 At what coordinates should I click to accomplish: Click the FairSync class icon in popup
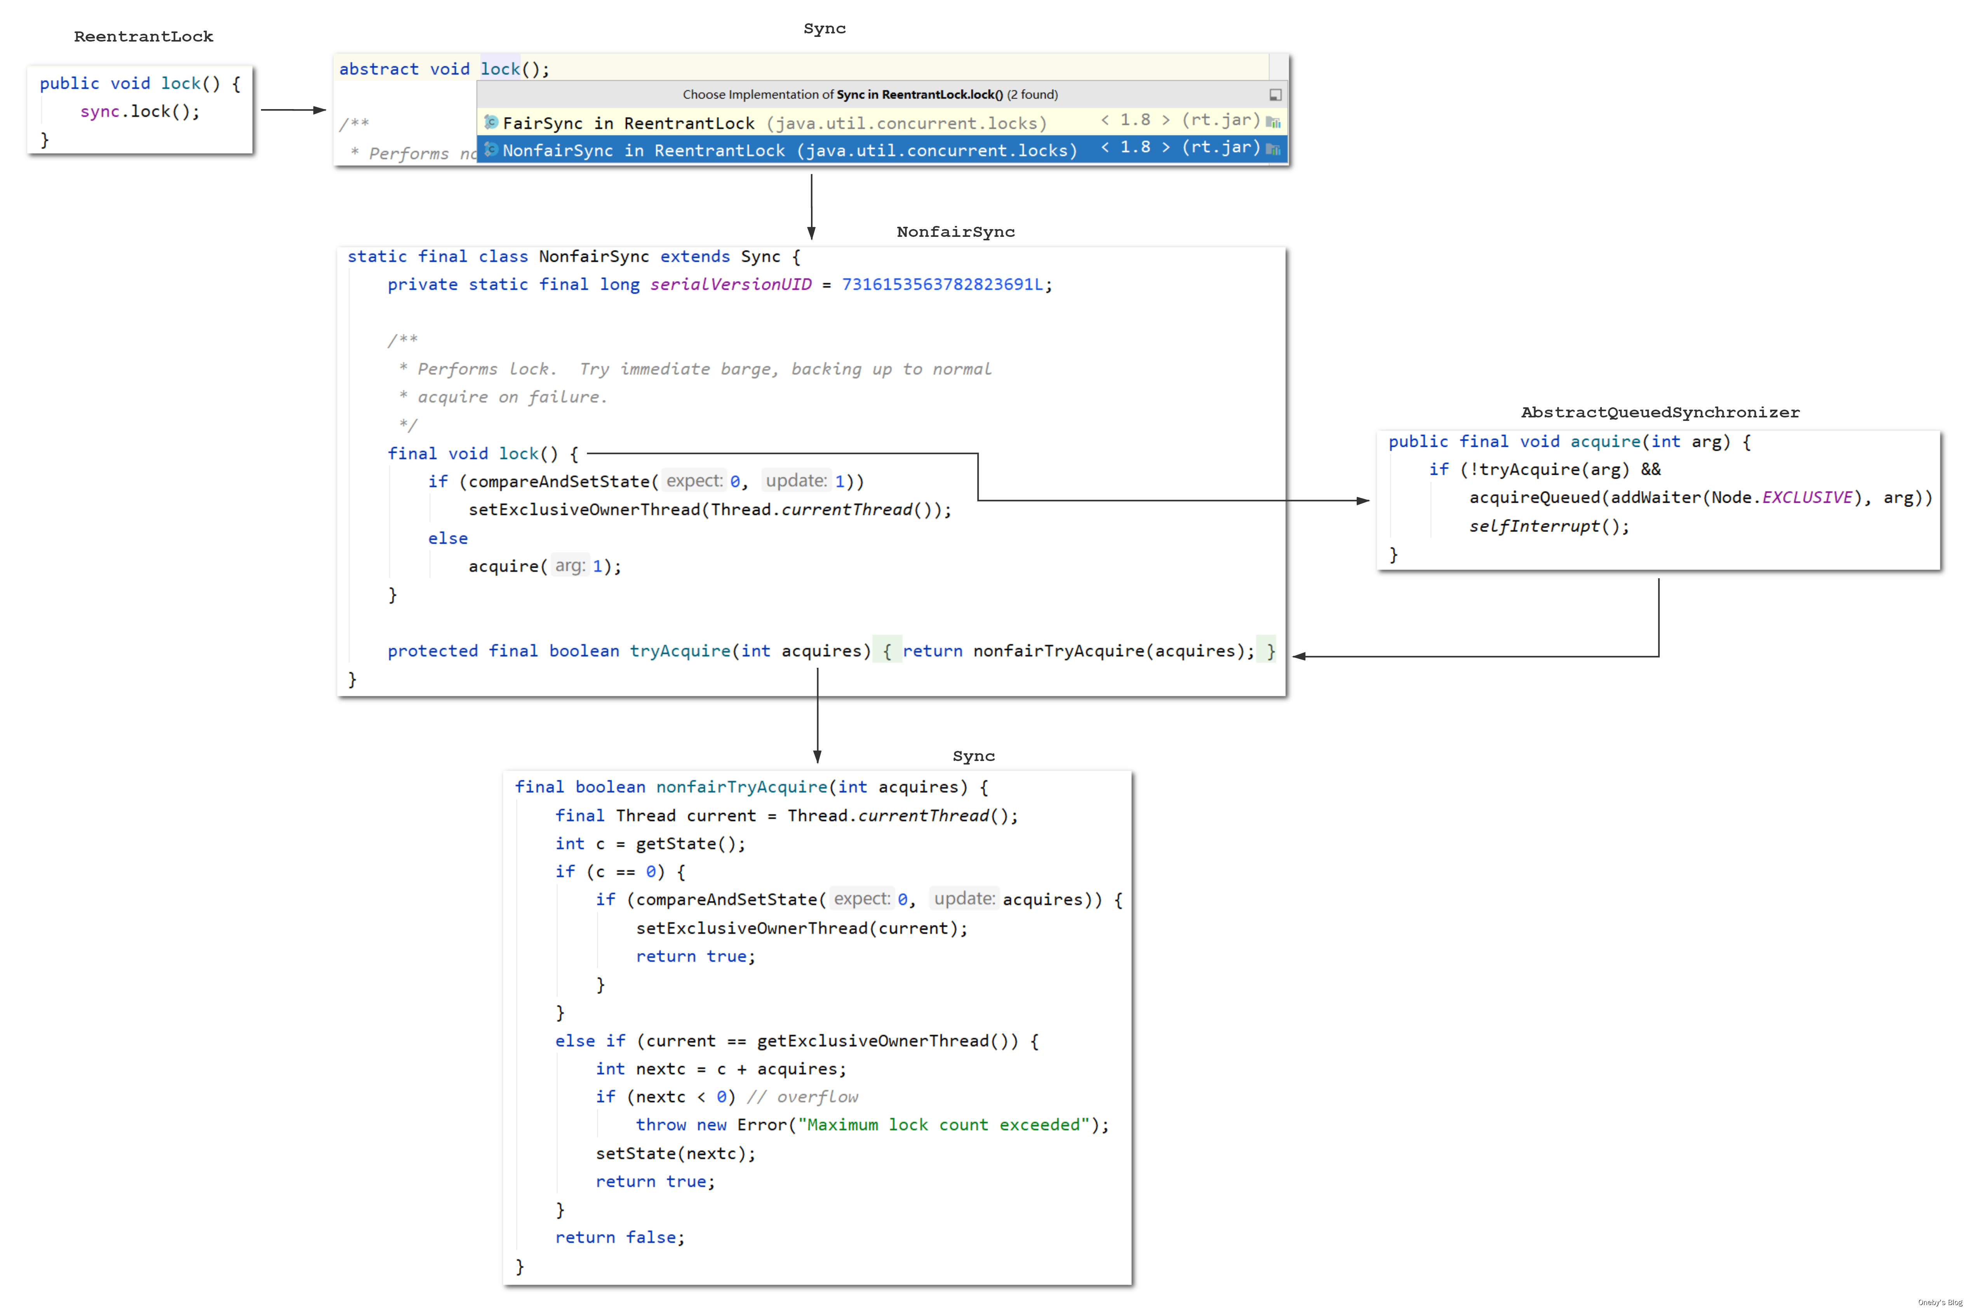pos(491,122)
